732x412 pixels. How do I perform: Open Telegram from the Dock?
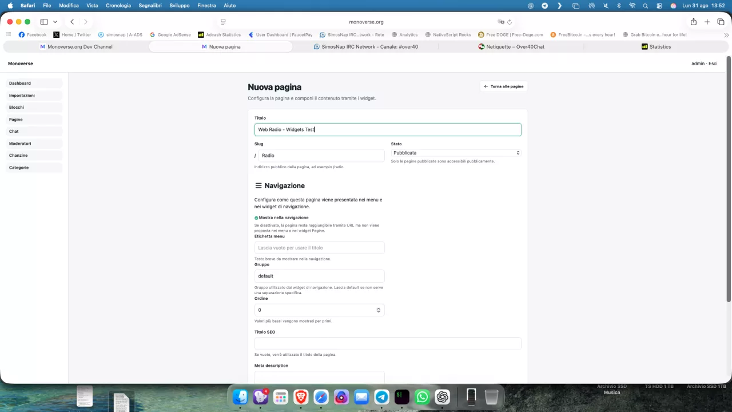click(381, 397)
